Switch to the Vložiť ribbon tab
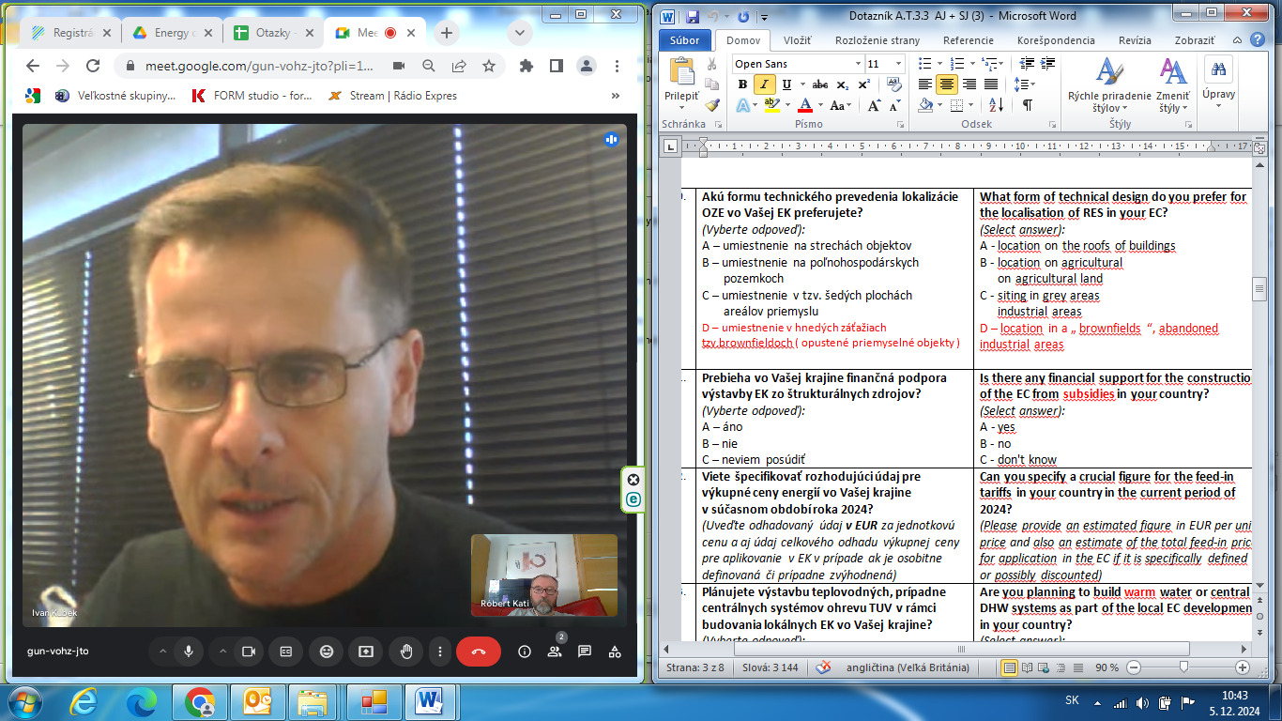The width and height of the screenshot is (1282, 721). pos(797,40)
